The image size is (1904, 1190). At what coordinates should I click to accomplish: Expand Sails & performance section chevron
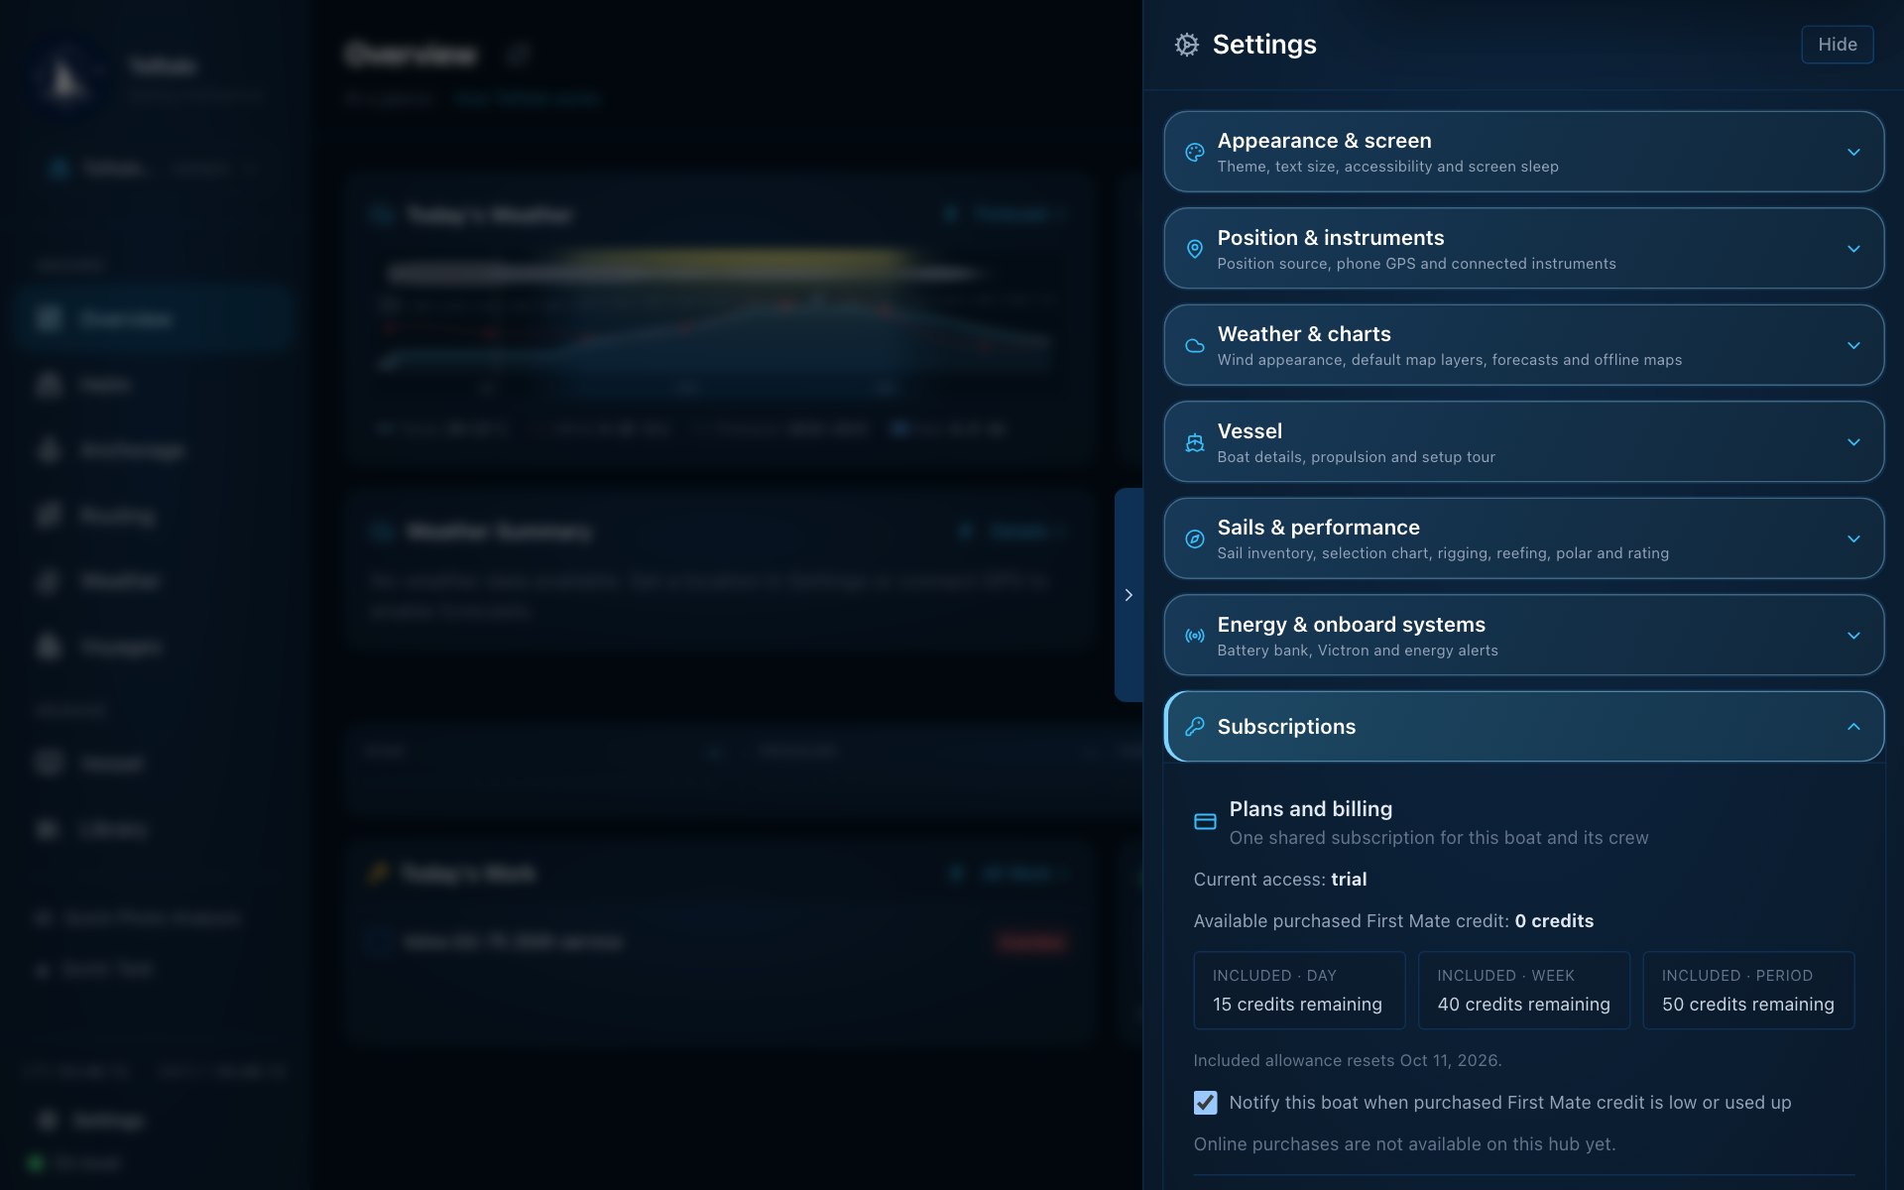click(1853, 539)
